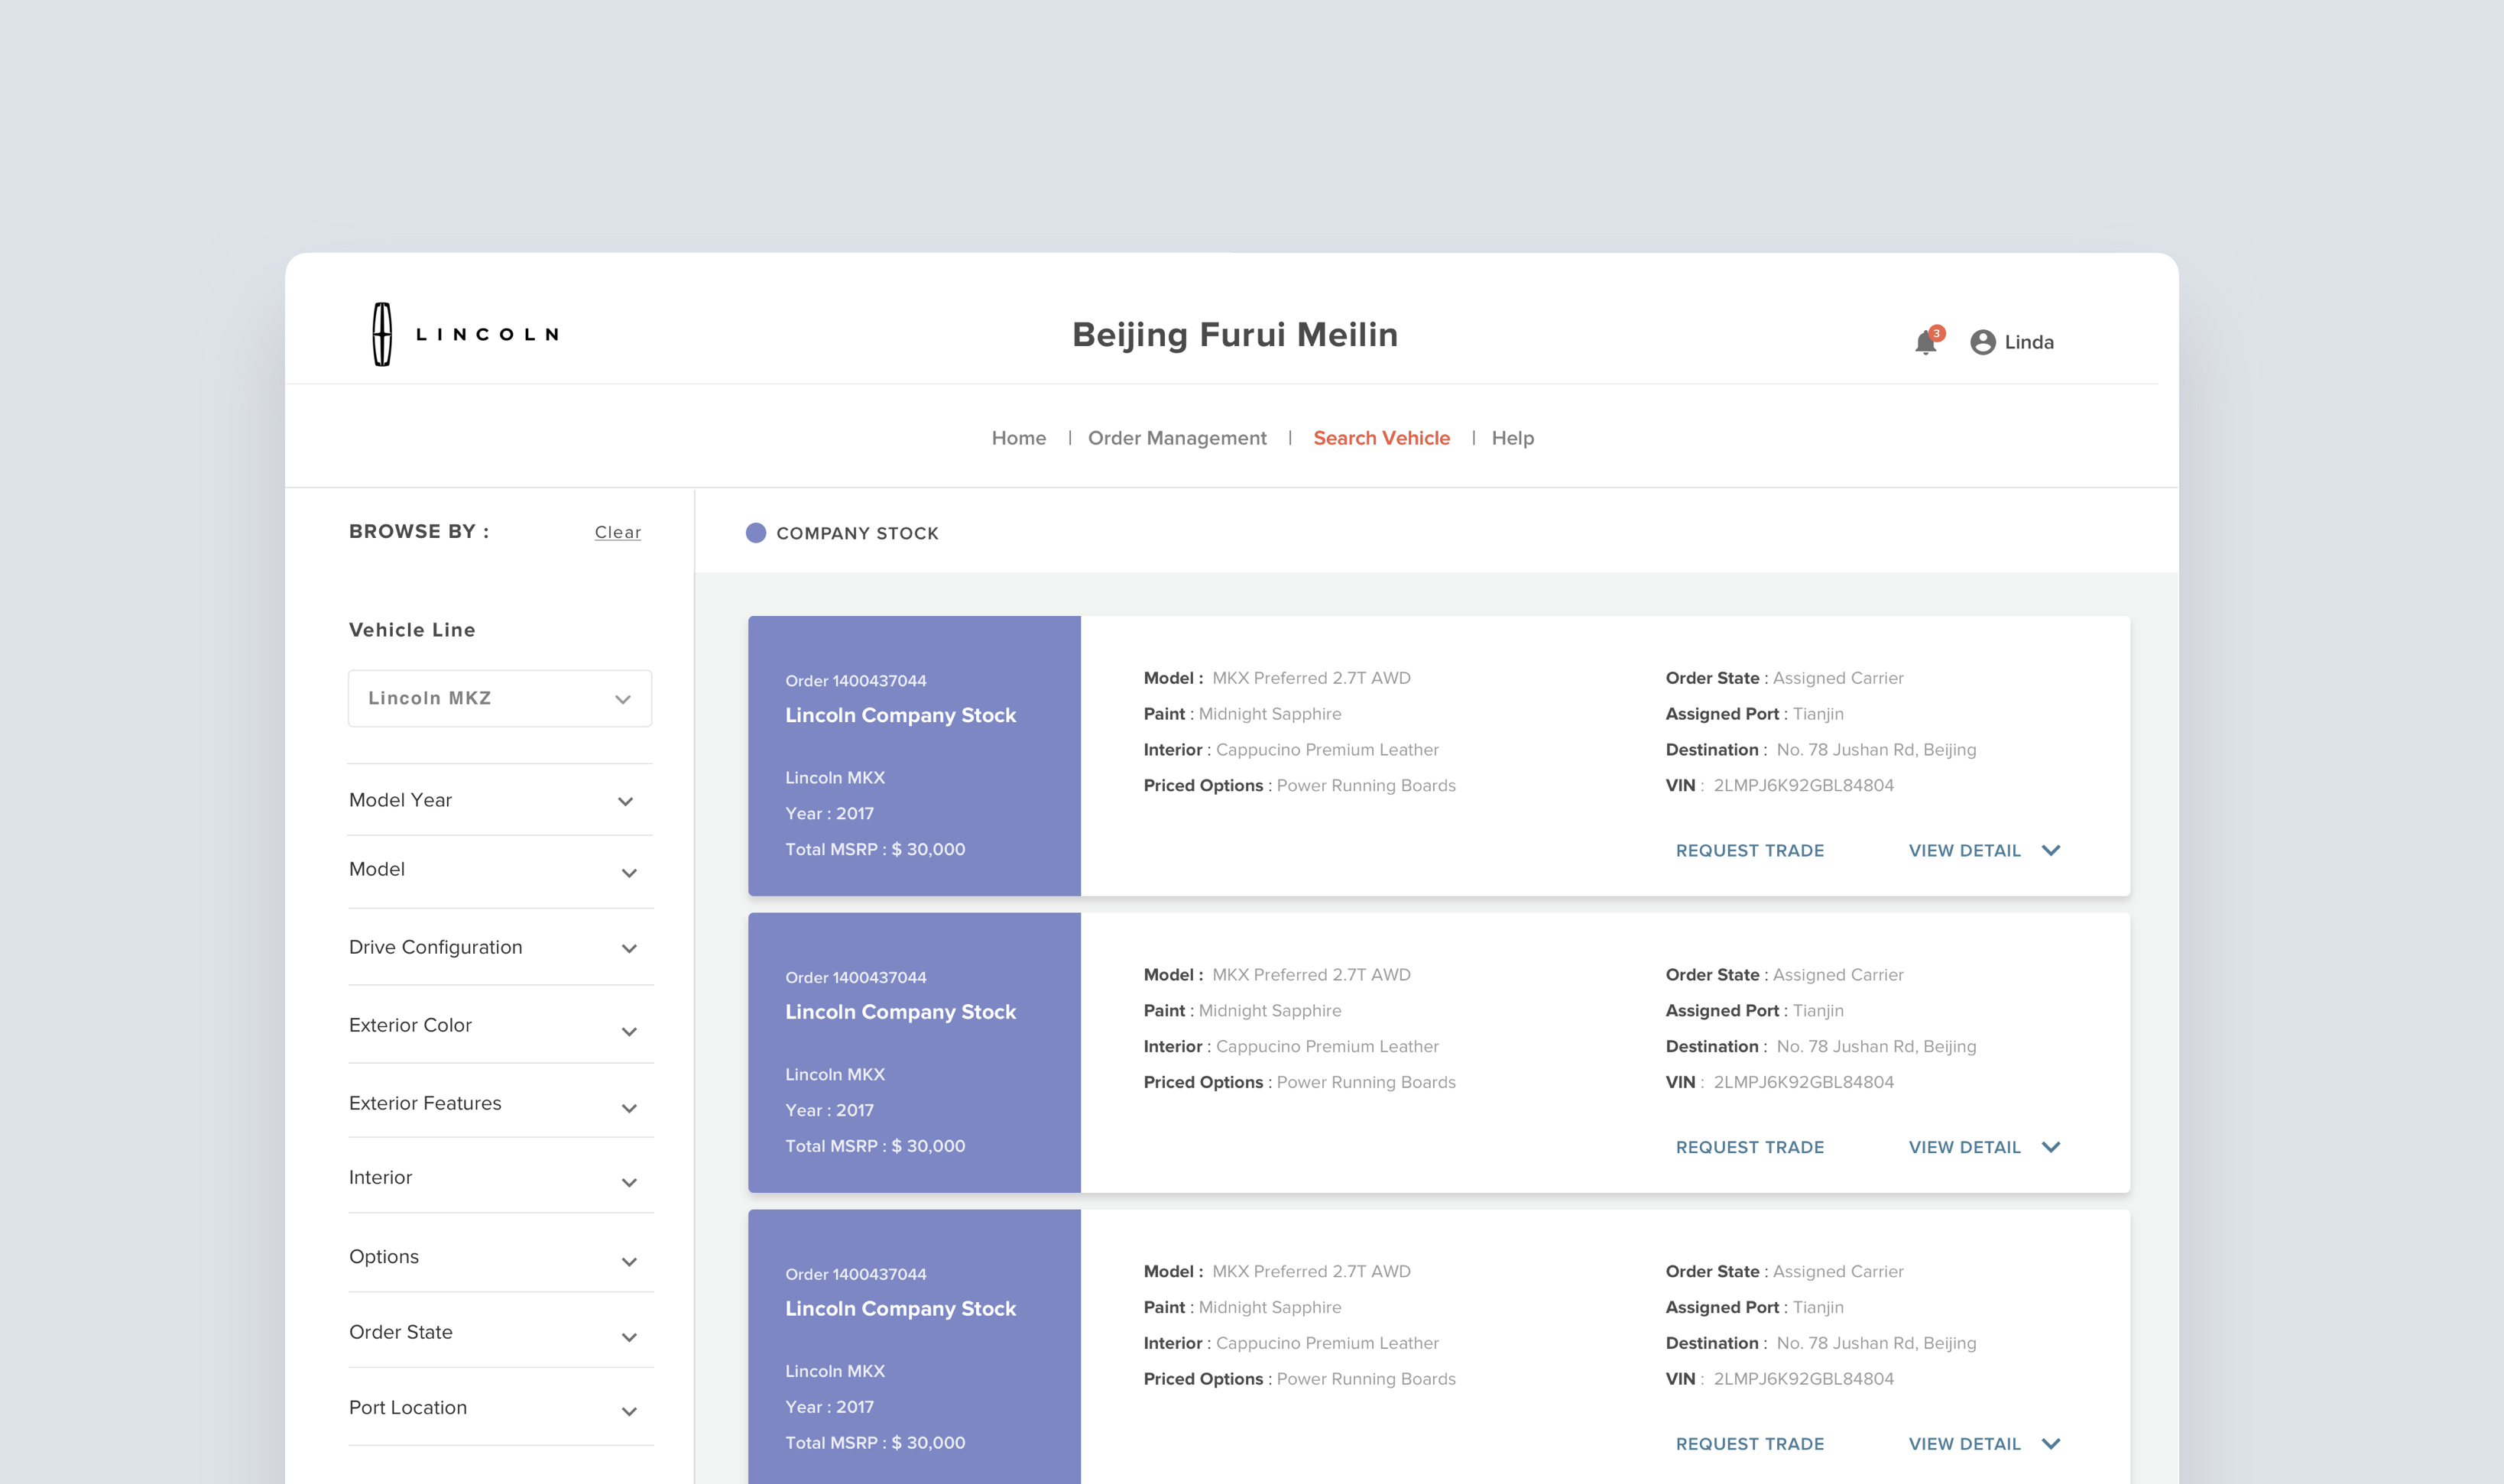Screen dimensions: 2504x1484
Task: Click Request Trade on second order
Action: pos(1749,1147)
